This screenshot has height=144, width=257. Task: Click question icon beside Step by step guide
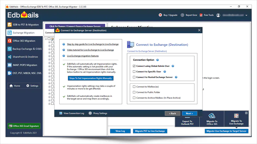click(64, 44)
